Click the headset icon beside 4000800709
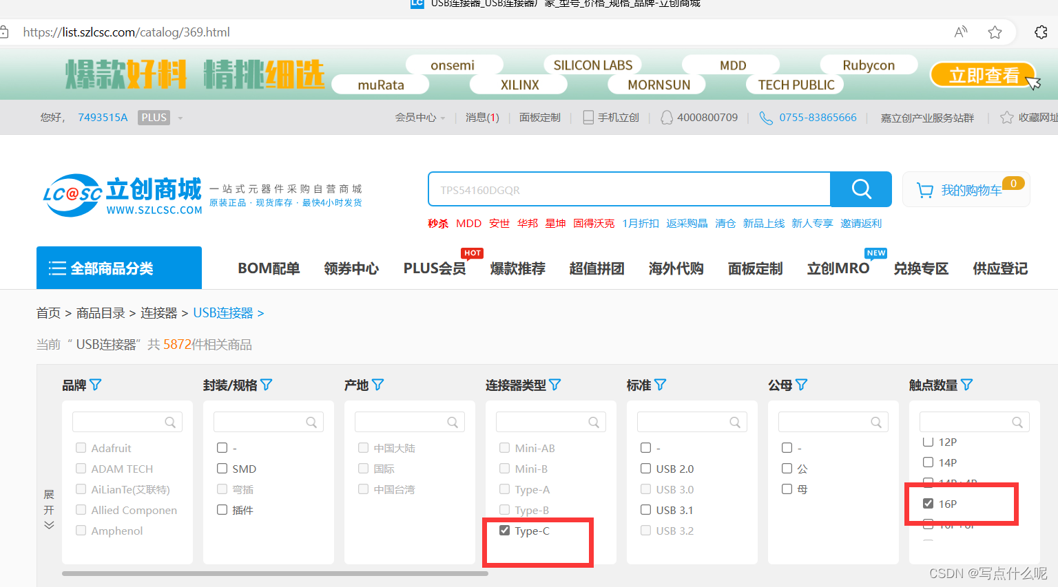The image size is (1058, 587). click(667, 118)
